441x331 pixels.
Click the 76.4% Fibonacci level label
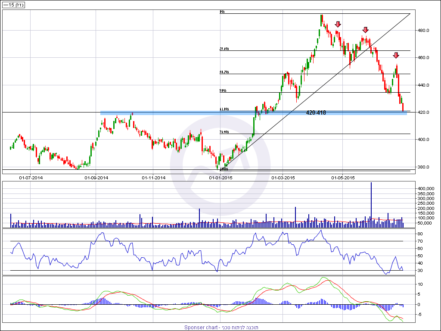(x=224, y=132)
